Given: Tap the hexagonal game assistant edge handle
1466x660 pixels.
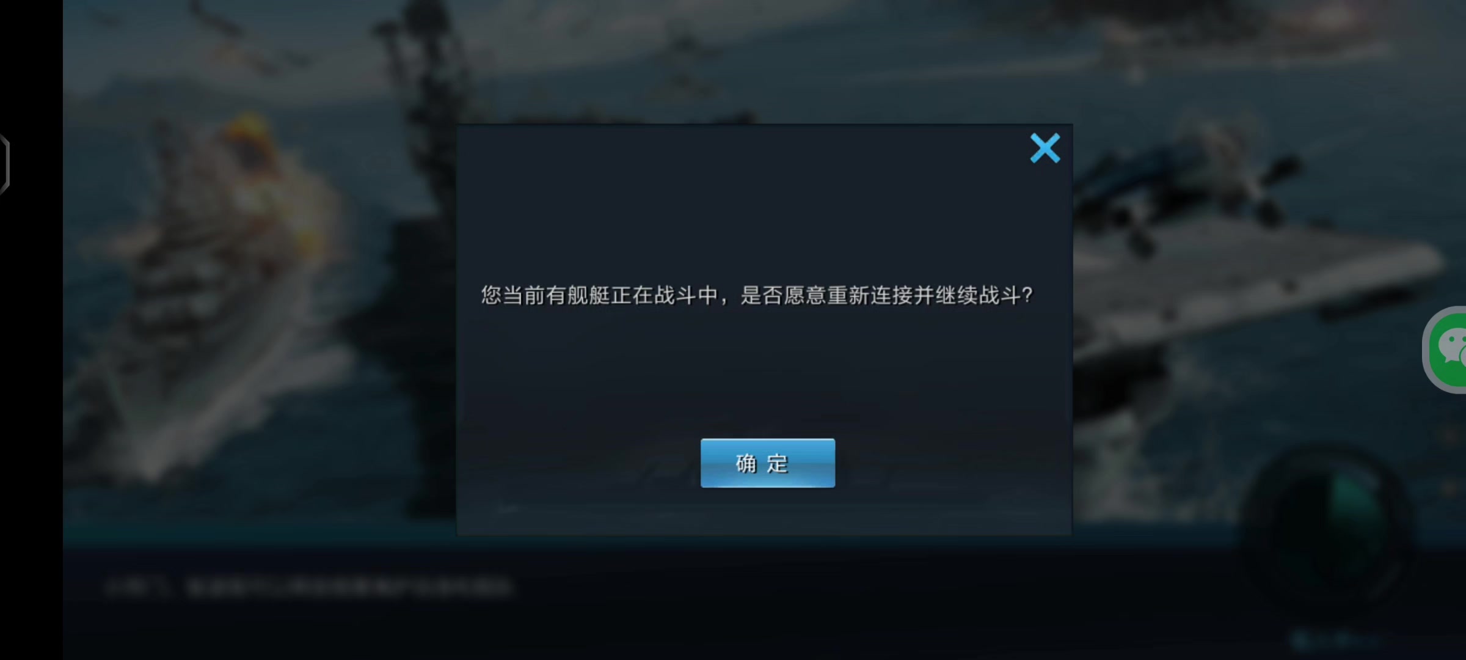Looking at the screenshot, I should [4, 164].
